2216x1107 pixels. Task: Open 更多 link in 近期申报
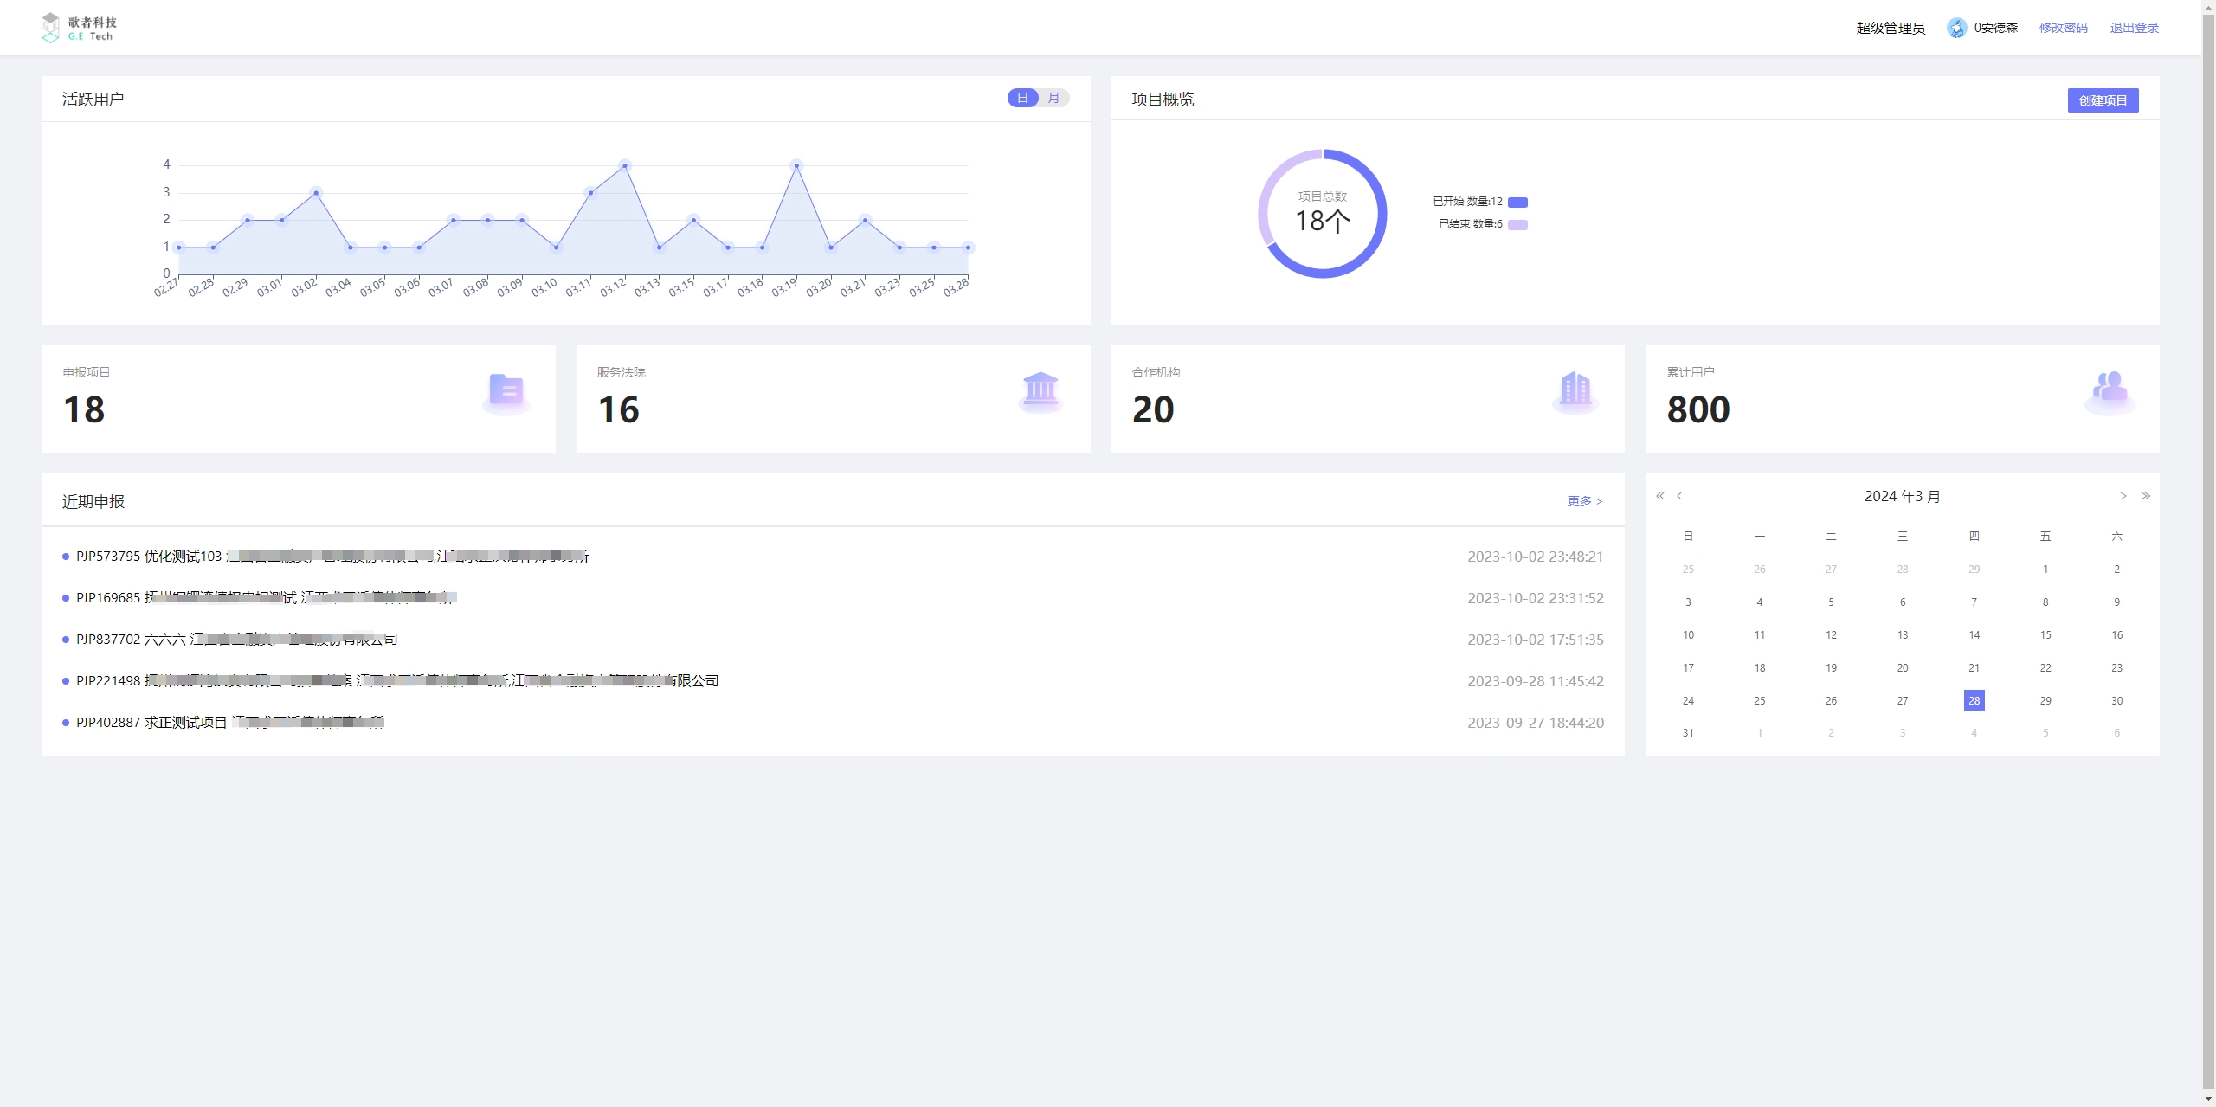pyautogui.click(x=1584, y=501)
